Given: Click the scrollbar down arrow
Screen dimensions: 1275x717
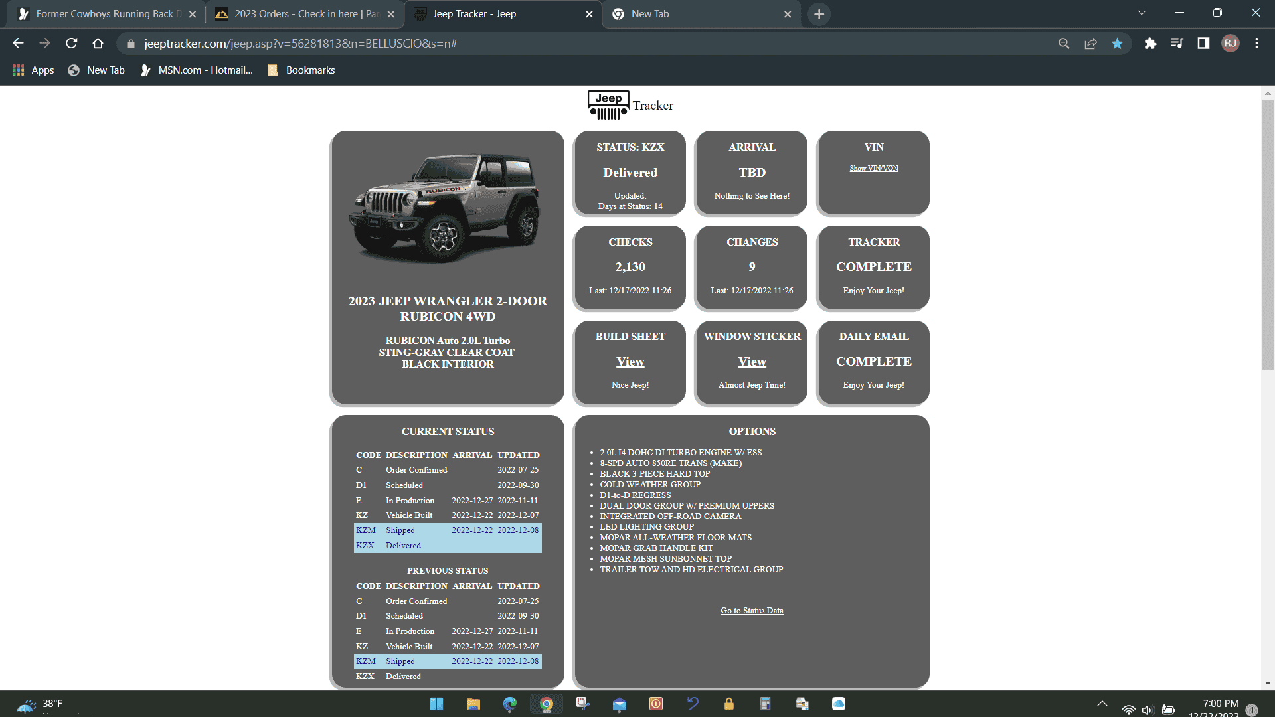Looking at the screenshot, I should 1268,683.
